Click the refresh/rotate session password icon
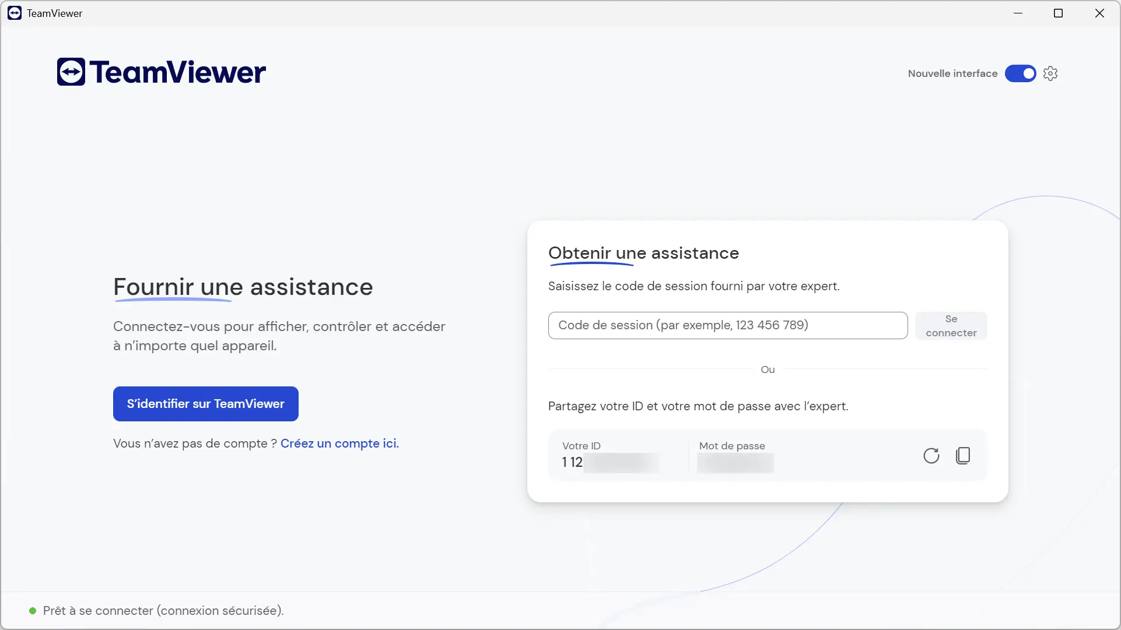Screen dimensions: 1121x630 931,455
